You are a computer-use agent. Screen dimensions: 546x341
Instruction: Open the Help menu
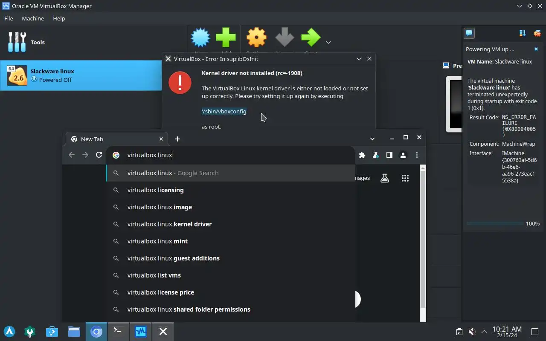59,18
